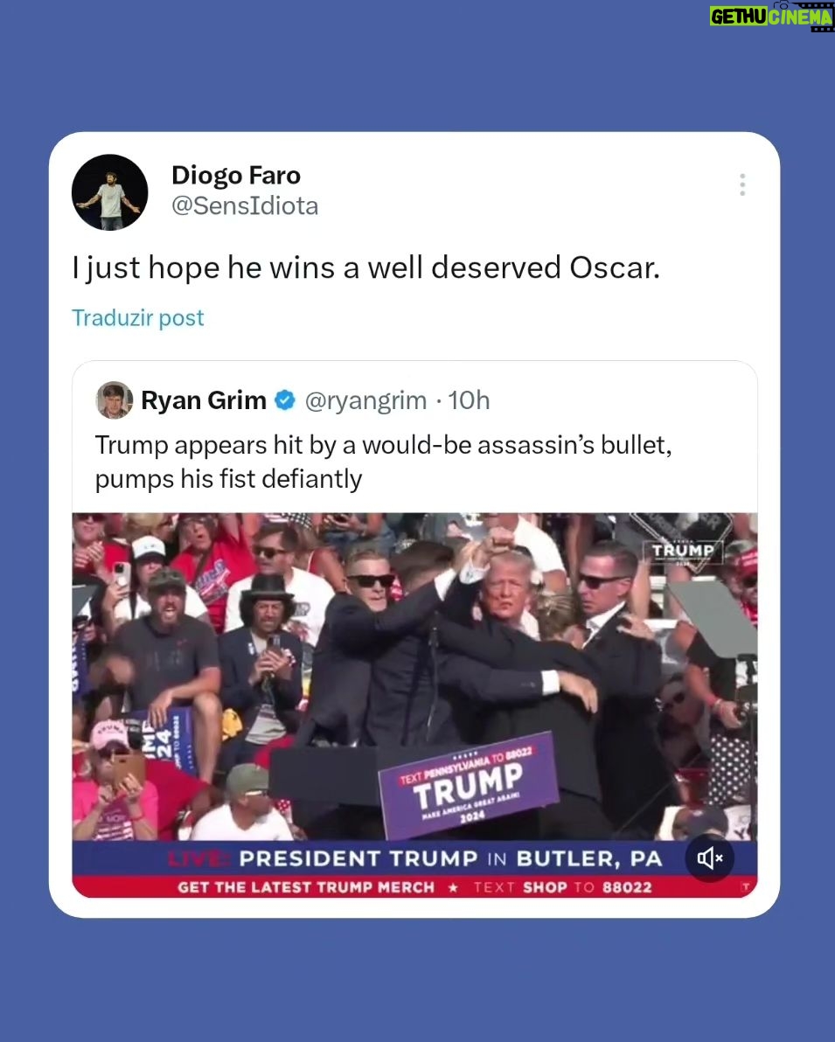Click the Traduzir post link
Viewport: 835px width, 1042px height.
click(x=137, y=317)
